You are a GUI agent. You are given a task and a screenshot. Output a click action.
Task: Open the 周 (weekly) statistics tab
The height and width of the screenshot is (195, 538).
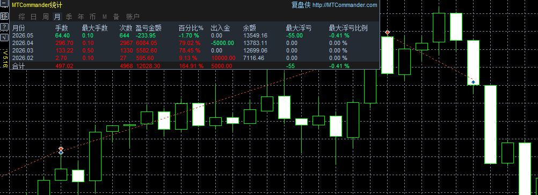45,17
